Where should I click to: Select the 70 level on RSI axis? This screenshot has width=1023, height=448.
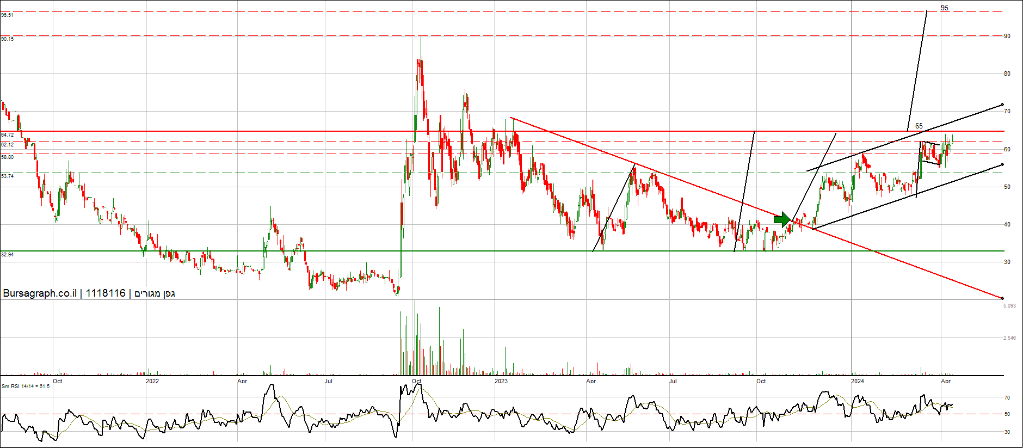point(1007,398)
